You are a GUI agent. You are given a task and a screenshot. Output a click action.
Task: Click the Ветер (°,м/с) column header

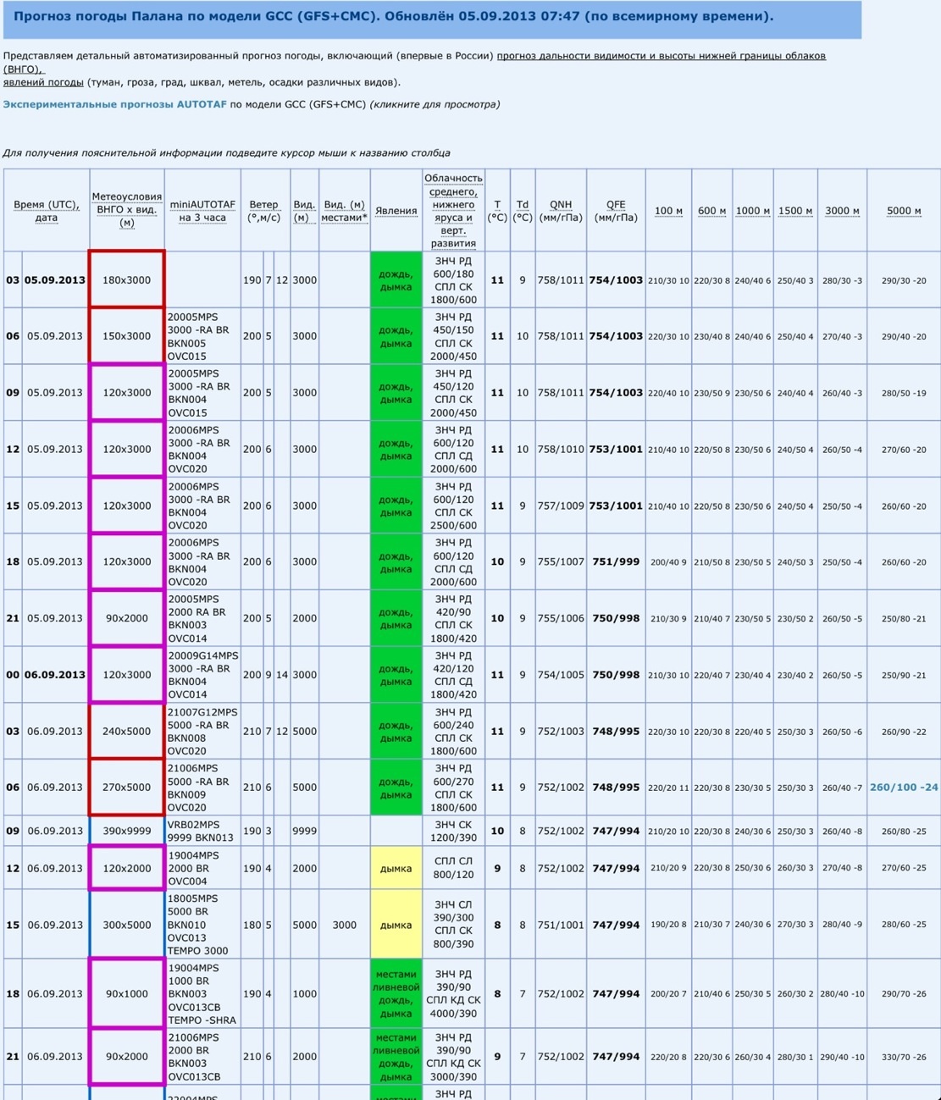(263, 211)
